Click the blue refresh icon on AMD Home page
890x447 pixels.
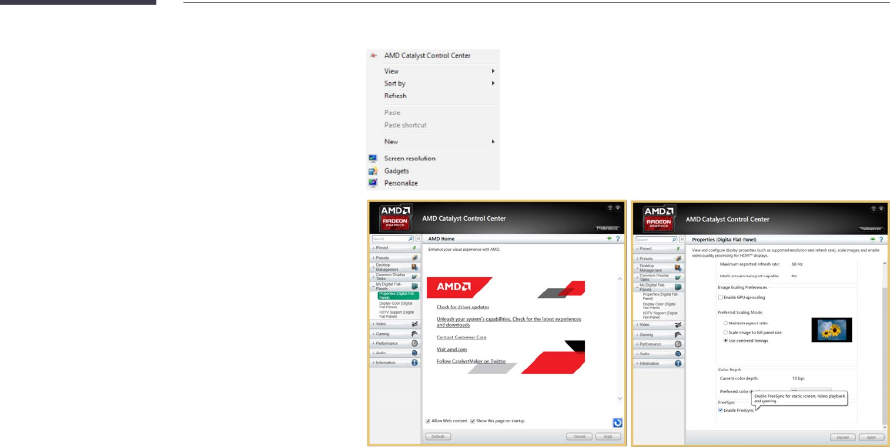[x=617, y=422]
